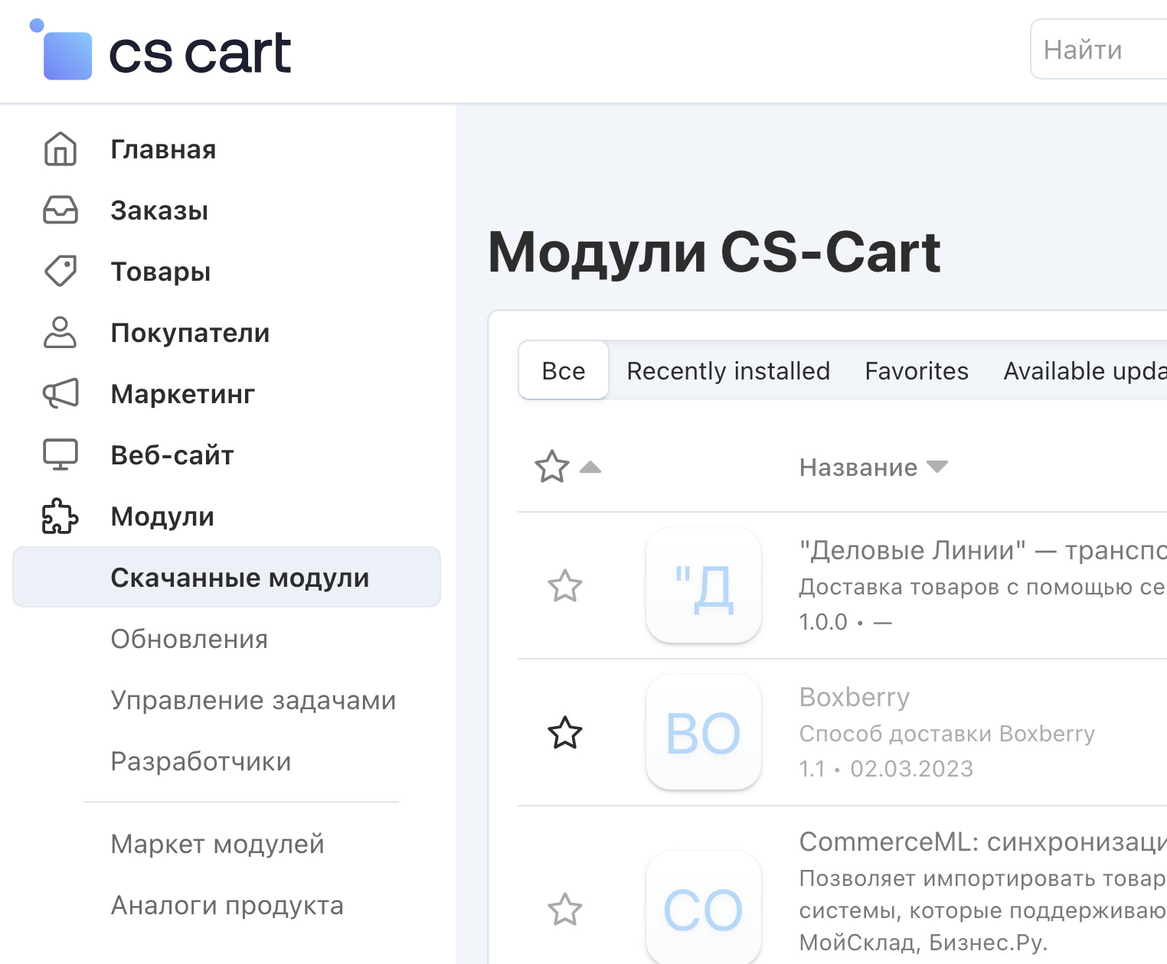
Task: Click the Веб-сайт monitor icon
Action: (60, 455)
